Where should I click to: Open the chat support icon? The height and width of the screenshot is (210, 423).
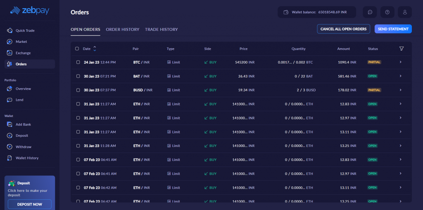(370, 12)
